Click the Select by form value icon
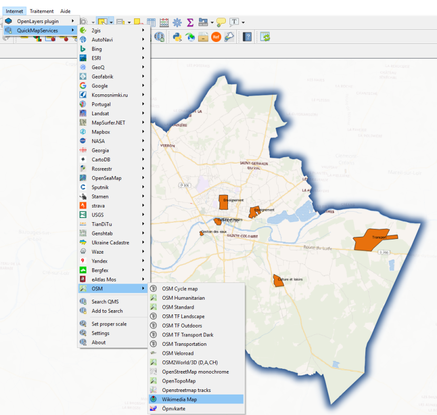437x415 pixels. coord(121,22)
